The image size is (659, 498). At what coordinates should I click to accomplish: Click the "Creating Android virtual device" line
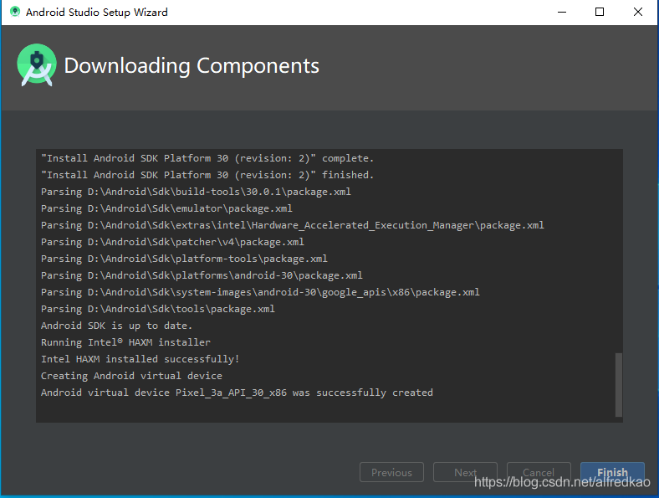(131, 376)
